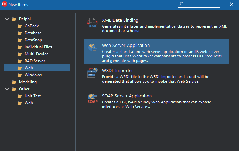239x151 pixels.
Task: Choose the XML Data Binding title
Action: point(120,20)
